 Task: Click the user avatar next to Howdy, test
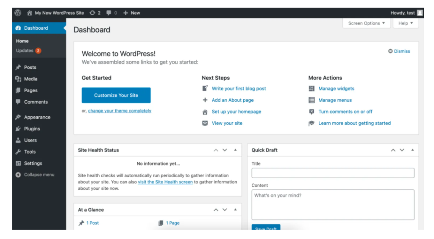[x=420, y=13]
